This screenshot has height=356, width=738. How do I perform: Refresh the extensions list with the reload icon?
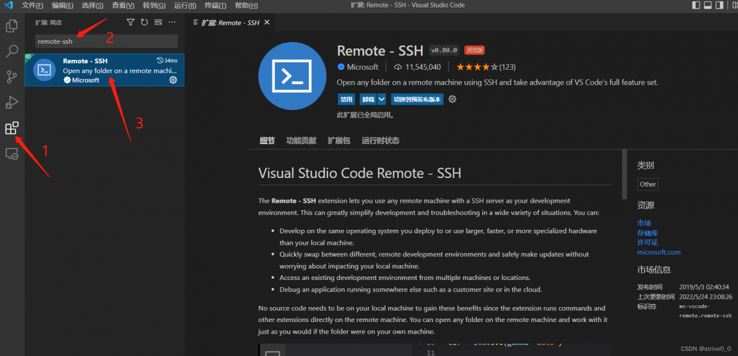[144, 22]
